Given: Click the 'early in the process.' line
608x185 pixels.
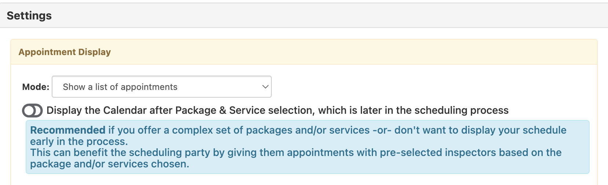Looking at the screenshot, I should [79, 142].
